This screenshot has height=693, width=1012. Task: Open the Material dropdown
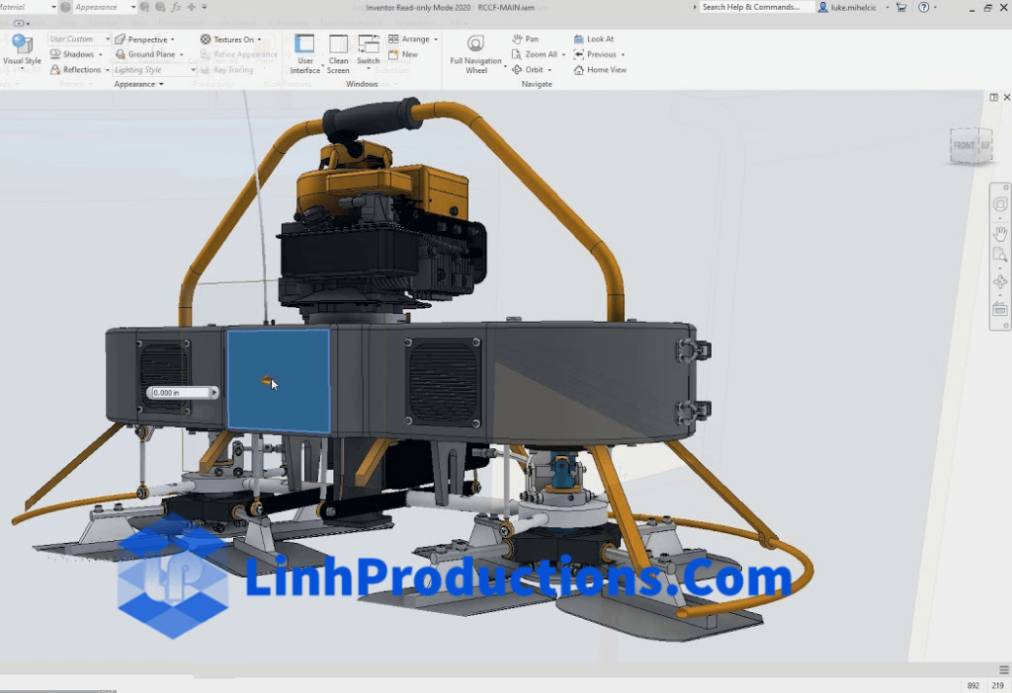click(x=53, y=7)
